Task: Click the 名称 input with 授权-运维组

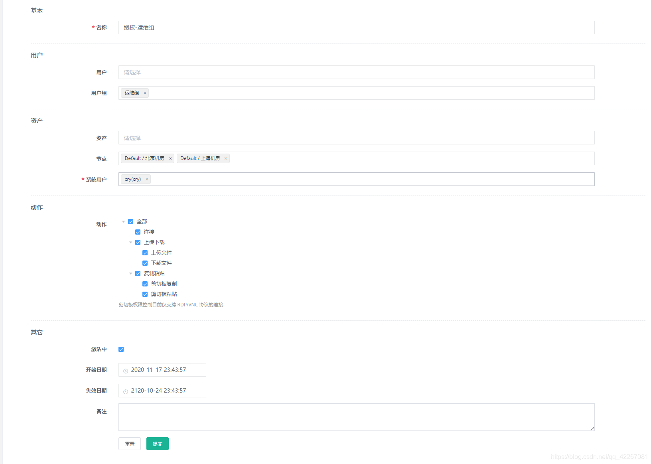Action: (356, 28)
